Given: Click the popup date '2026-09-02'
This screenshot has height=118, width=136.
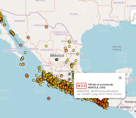Looking at the screenshot, I should click(x=83, y=91).
